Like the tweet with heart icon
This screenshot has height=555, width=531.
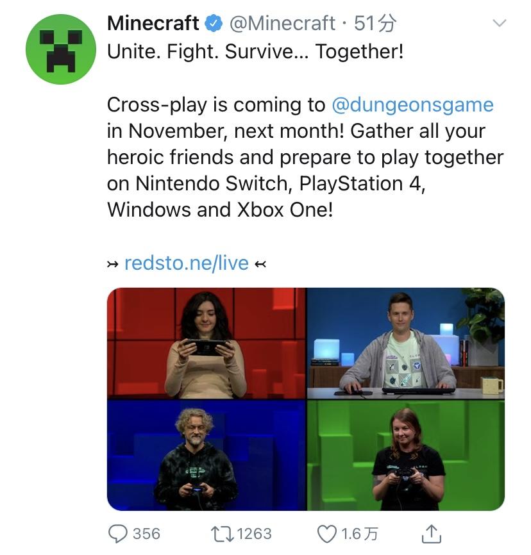[326, 534]
